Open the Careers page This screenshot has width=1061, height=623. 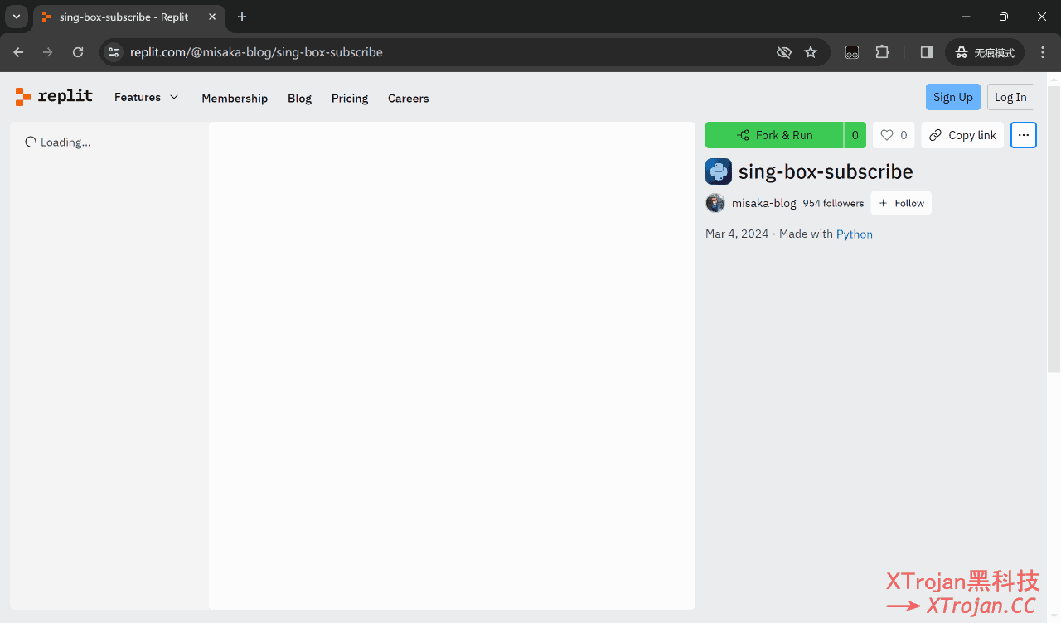tap(409, 98)
